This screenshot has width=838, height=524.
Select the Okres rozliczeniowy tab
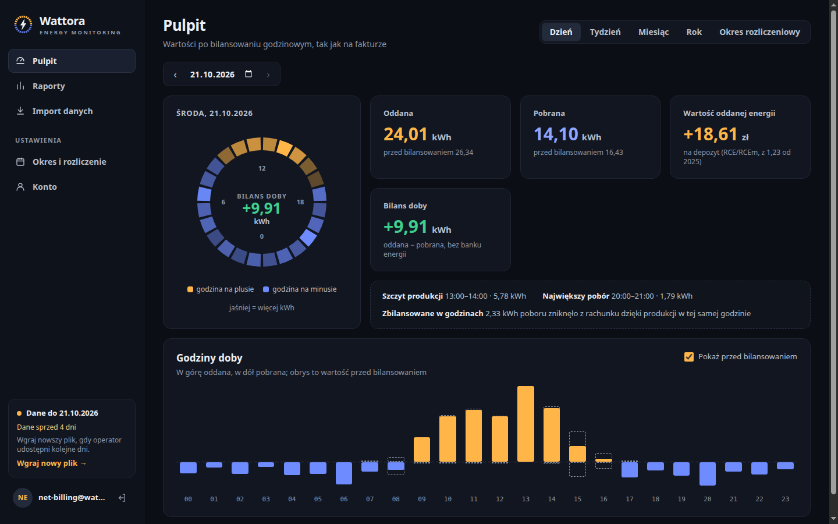(x=759, y=32)
